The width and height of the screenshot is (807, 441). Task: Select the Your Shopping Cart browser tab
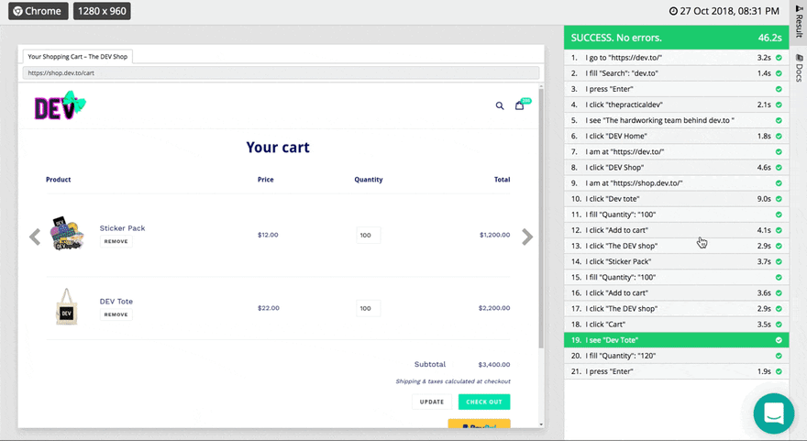pyautogui.click(x=77, y=57)
